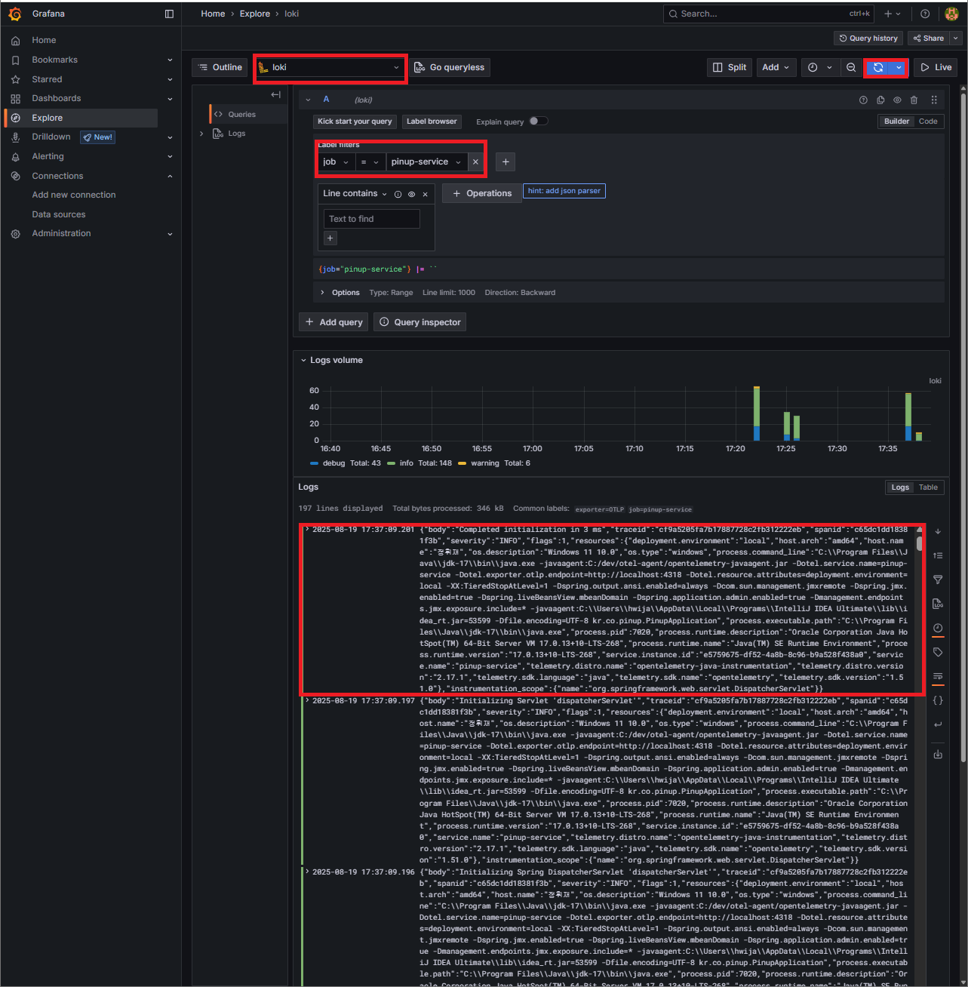Open the help menu icon
Viewport: 968px width, 987px height.
(x=925, y=14)
